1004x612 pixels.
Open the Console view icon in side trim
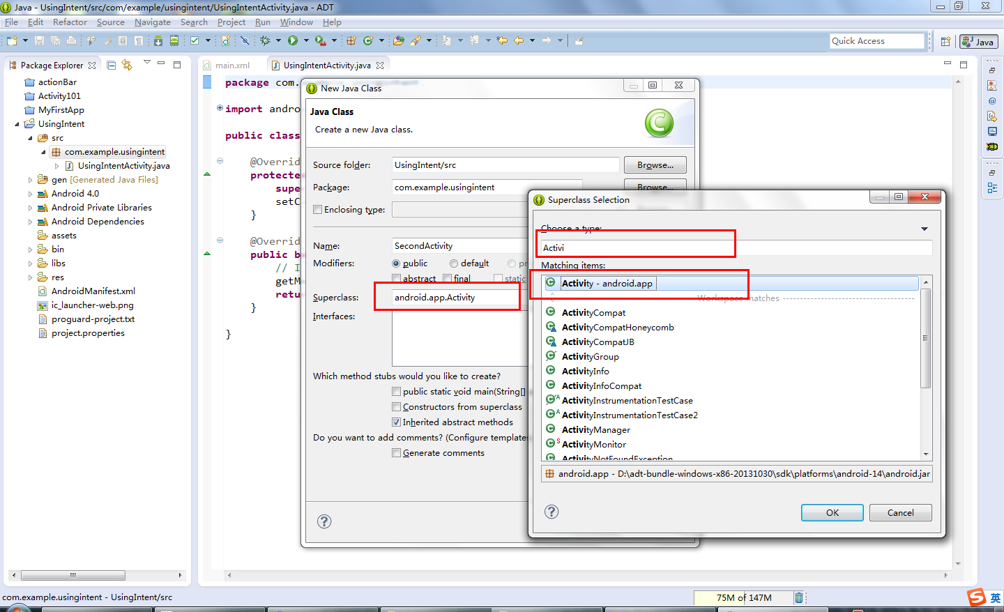(x=992, y=131)
